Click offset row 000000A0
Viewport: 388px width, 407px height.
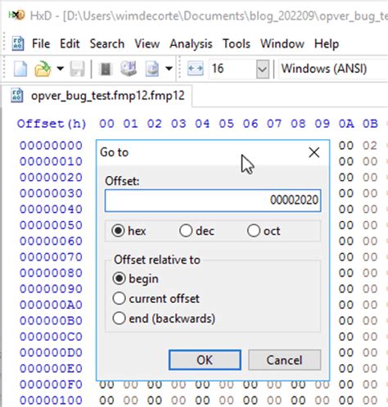pyautogui.click(x=51, y=305)
